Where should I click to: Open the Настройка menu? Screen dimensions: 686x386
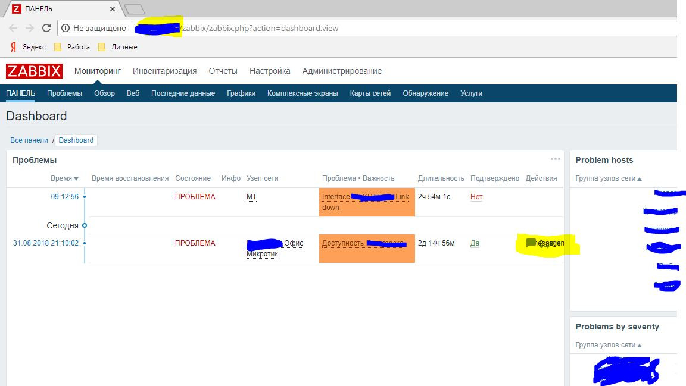(270, 71)
